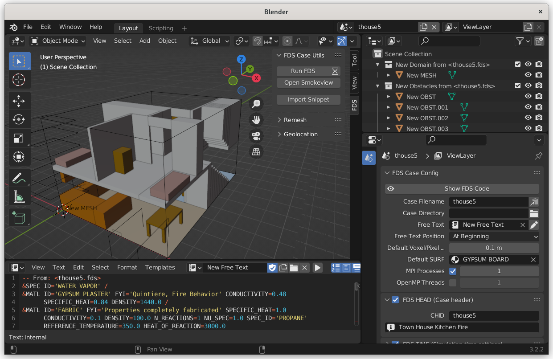Pick the Transform tool
Viewport: 553px width, 359px height.
coord(20,157)
